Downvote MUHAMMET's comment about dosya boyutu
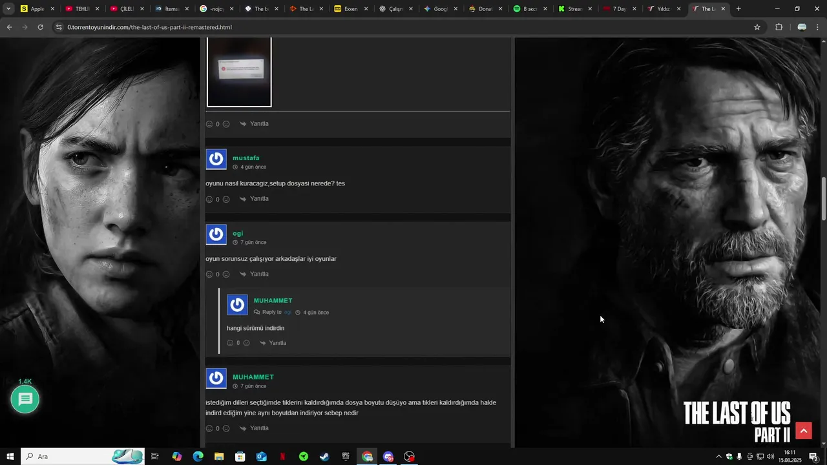827x465 pixels. [x=226, y=428]
